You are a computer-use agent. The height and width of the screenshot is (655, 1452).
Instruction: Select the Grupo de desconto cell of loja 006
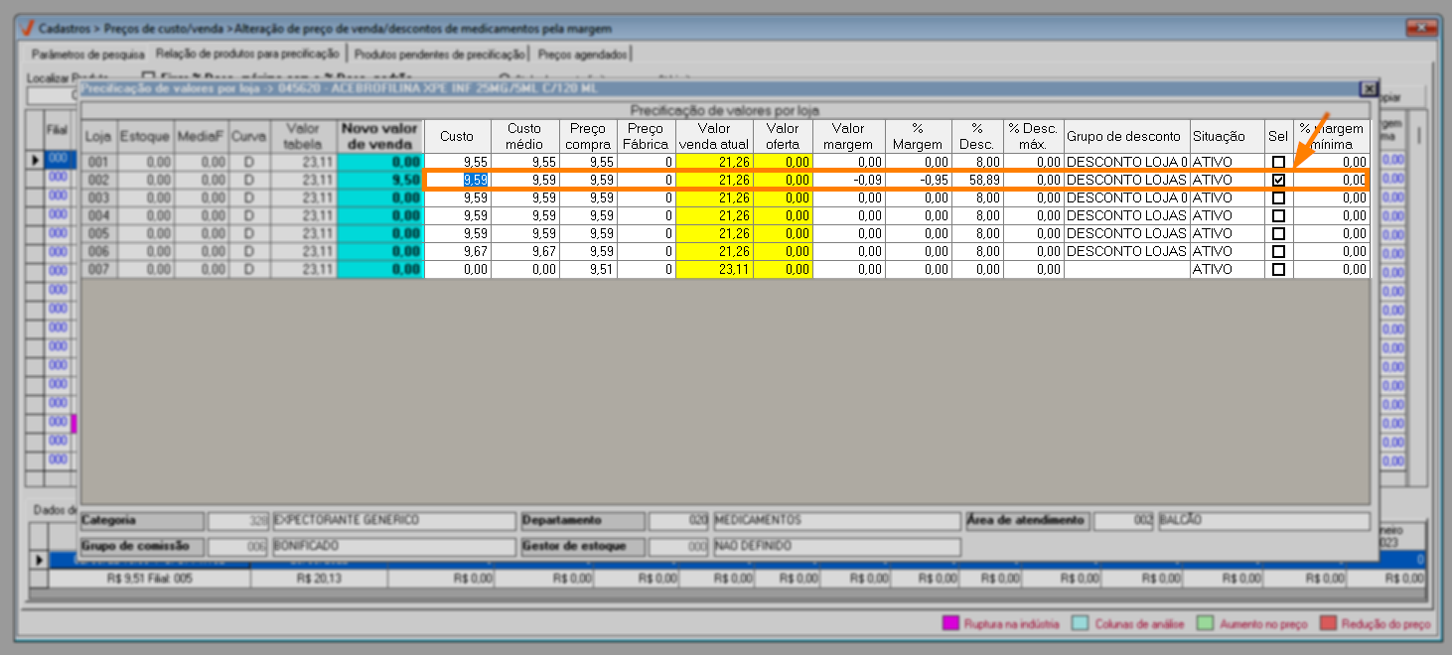1126,251
